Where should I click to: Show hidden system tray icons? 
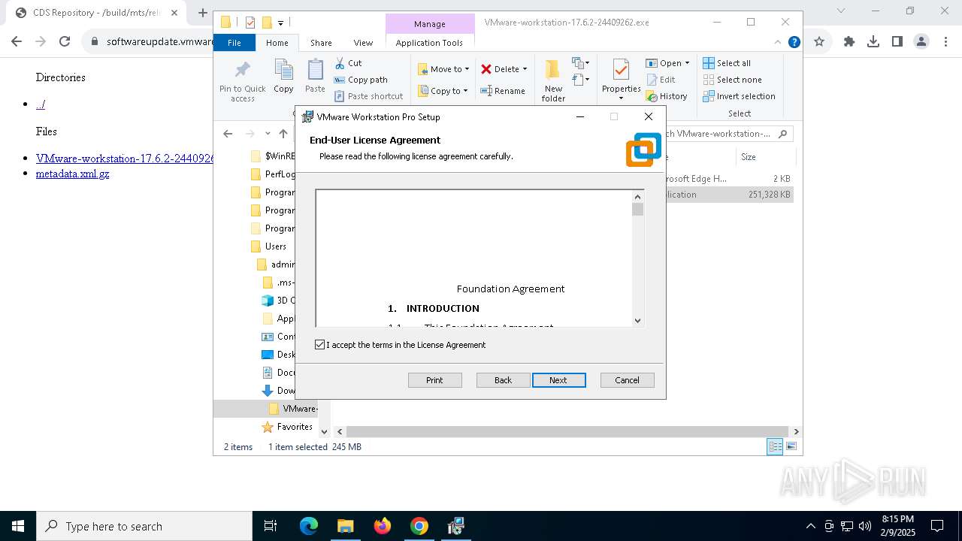pyautogui.click(x=810, y=526)
